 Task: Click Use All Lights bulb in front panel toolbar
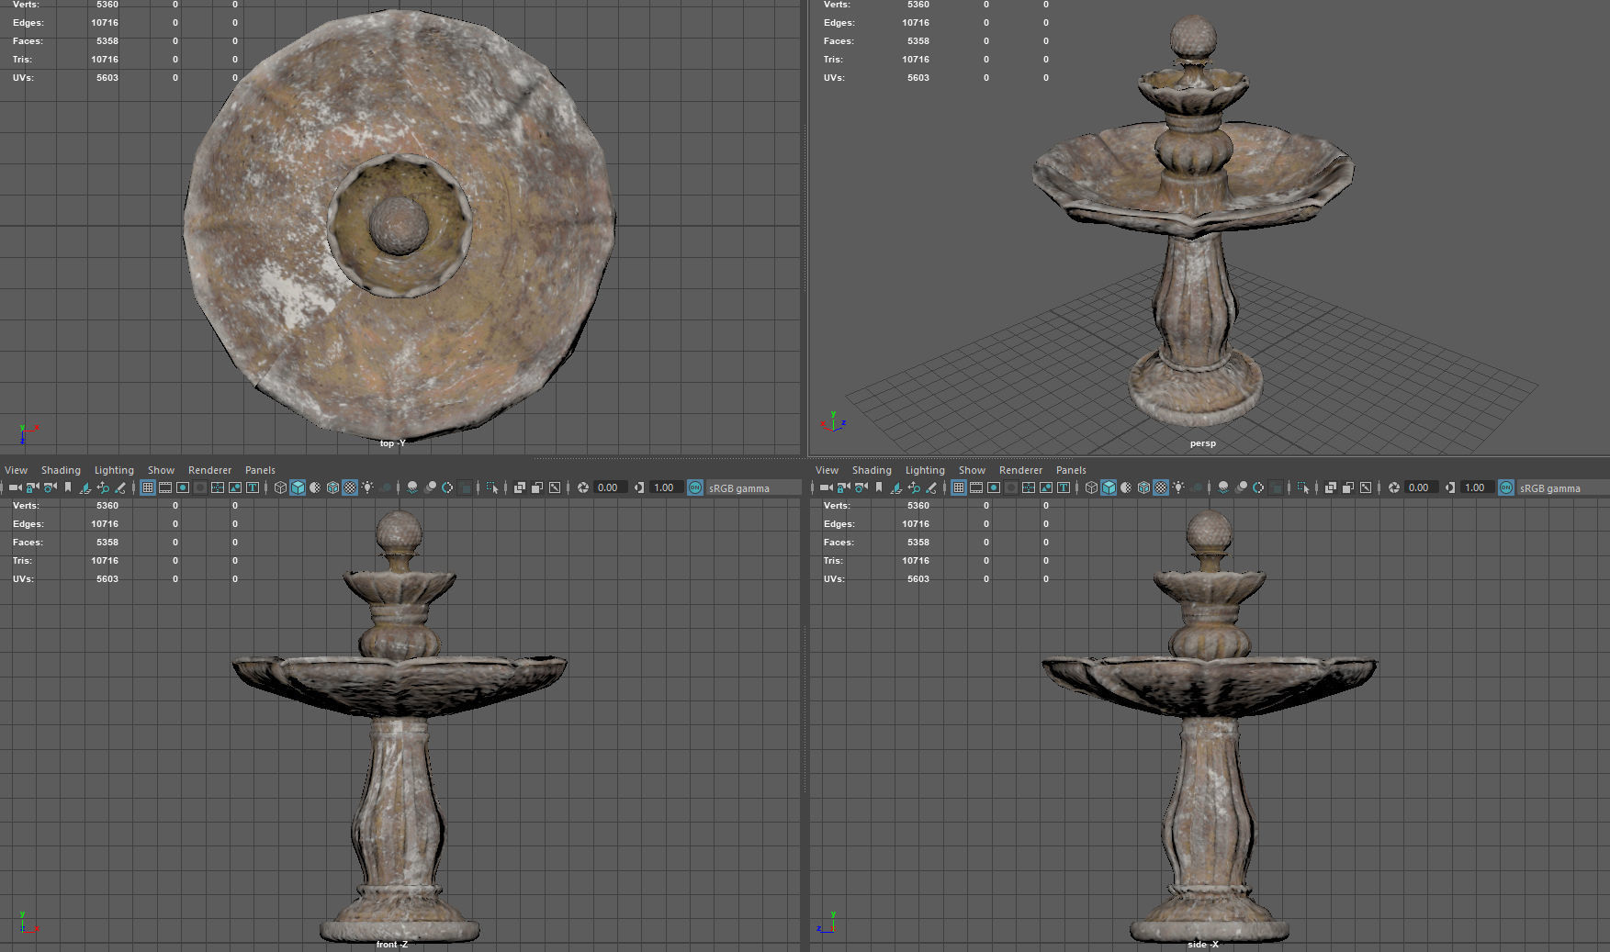pos(367,487)
